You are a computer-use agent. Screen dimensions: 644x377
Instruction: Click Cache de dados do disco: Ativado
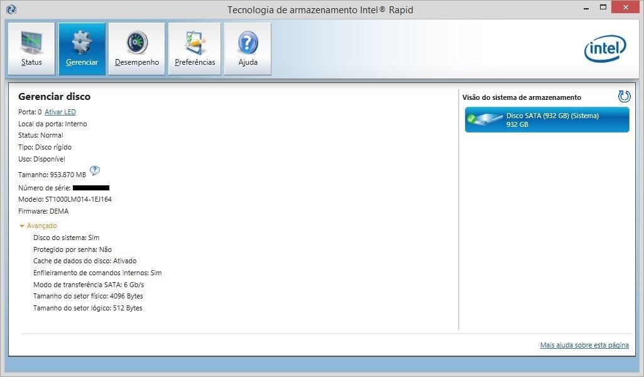click(x=85, y=261)
